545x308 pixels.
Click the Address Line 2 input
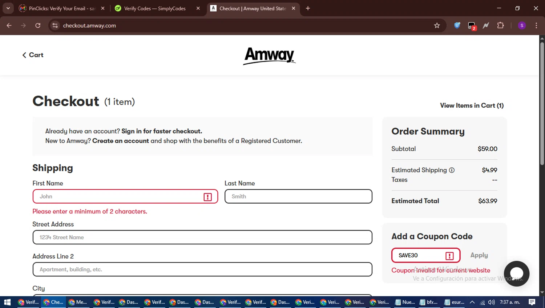coord(202,269)
